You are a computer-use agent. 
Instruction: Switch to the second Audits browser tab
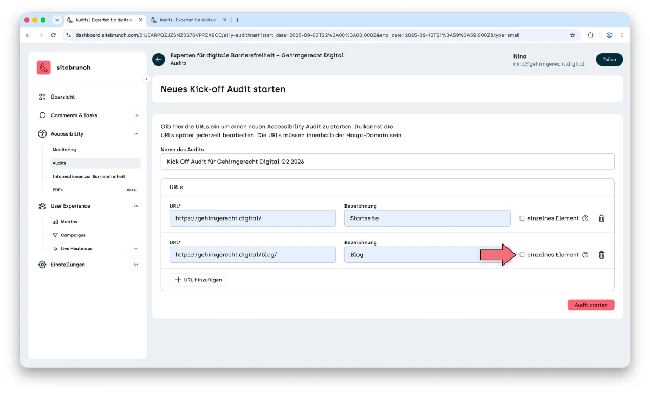pos(189,20)
